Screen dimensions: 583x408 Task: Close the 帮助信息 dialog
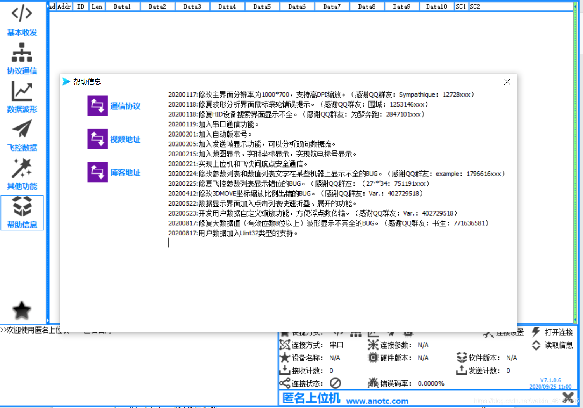(x=507, y=81)
